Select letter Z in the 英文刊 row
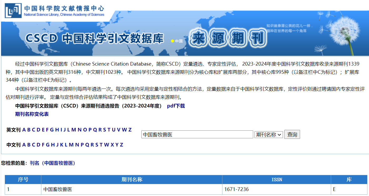This screenshot has height=196, width=369. [130, 130]
